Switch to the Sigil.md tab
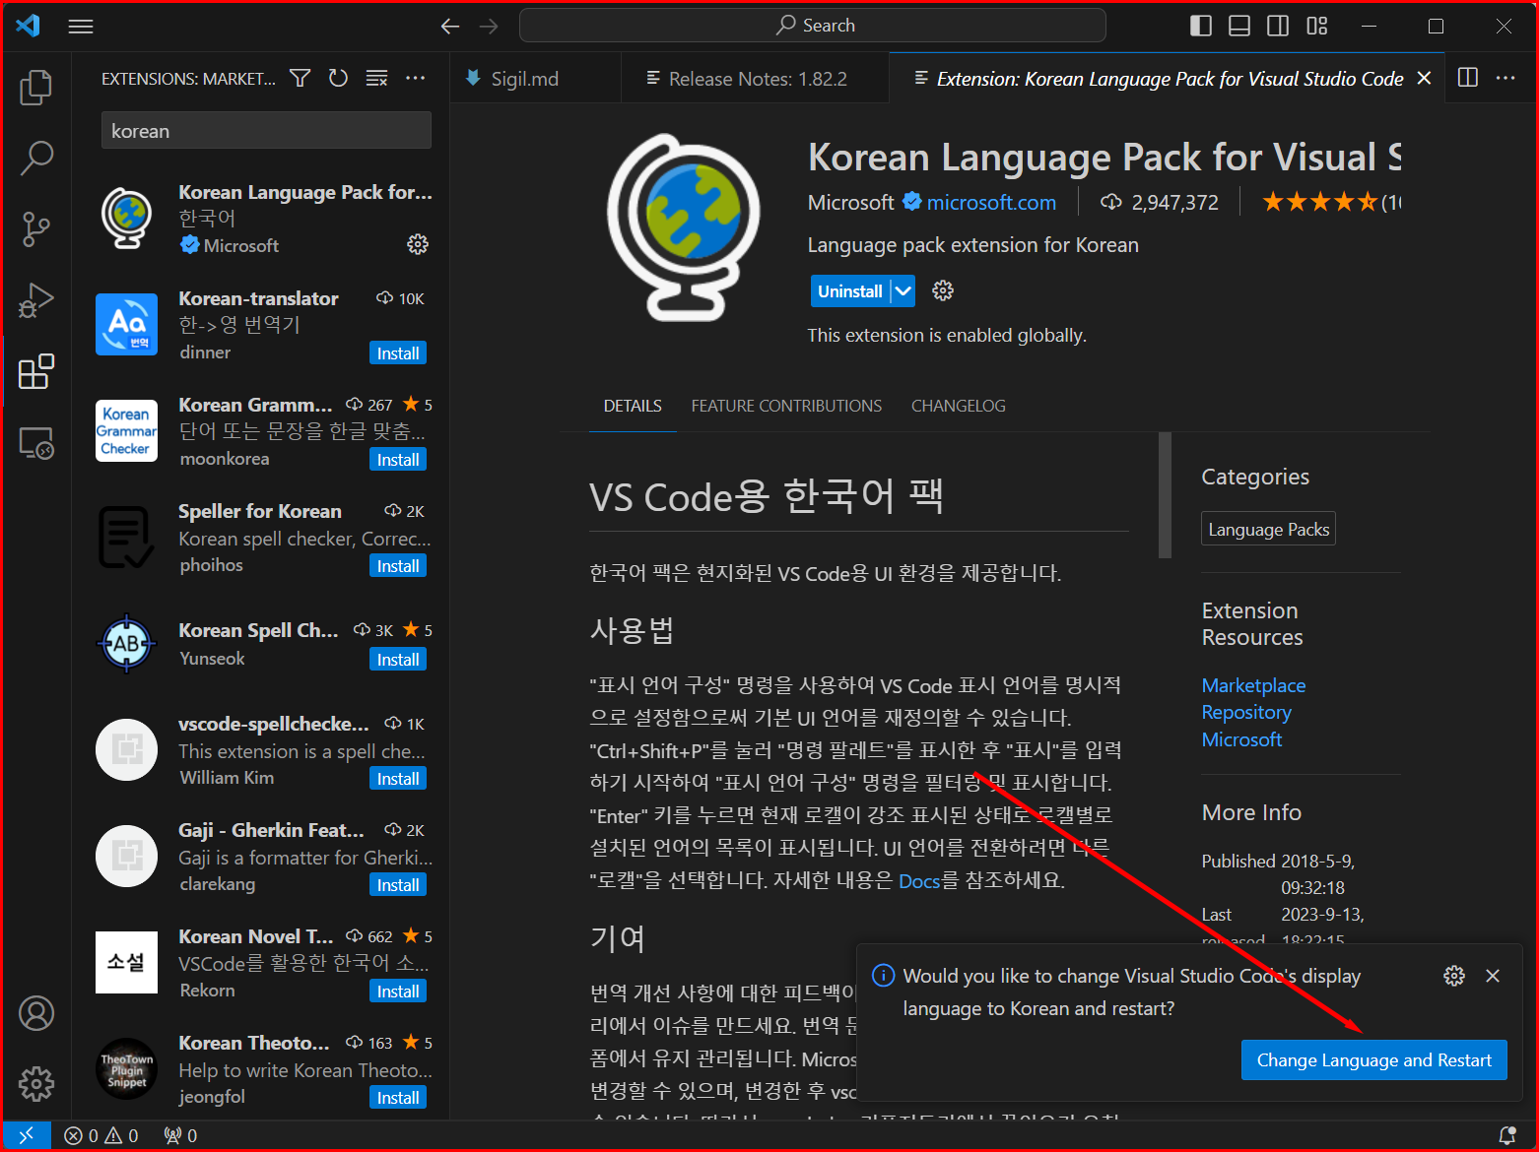 [x=536, y=79]
